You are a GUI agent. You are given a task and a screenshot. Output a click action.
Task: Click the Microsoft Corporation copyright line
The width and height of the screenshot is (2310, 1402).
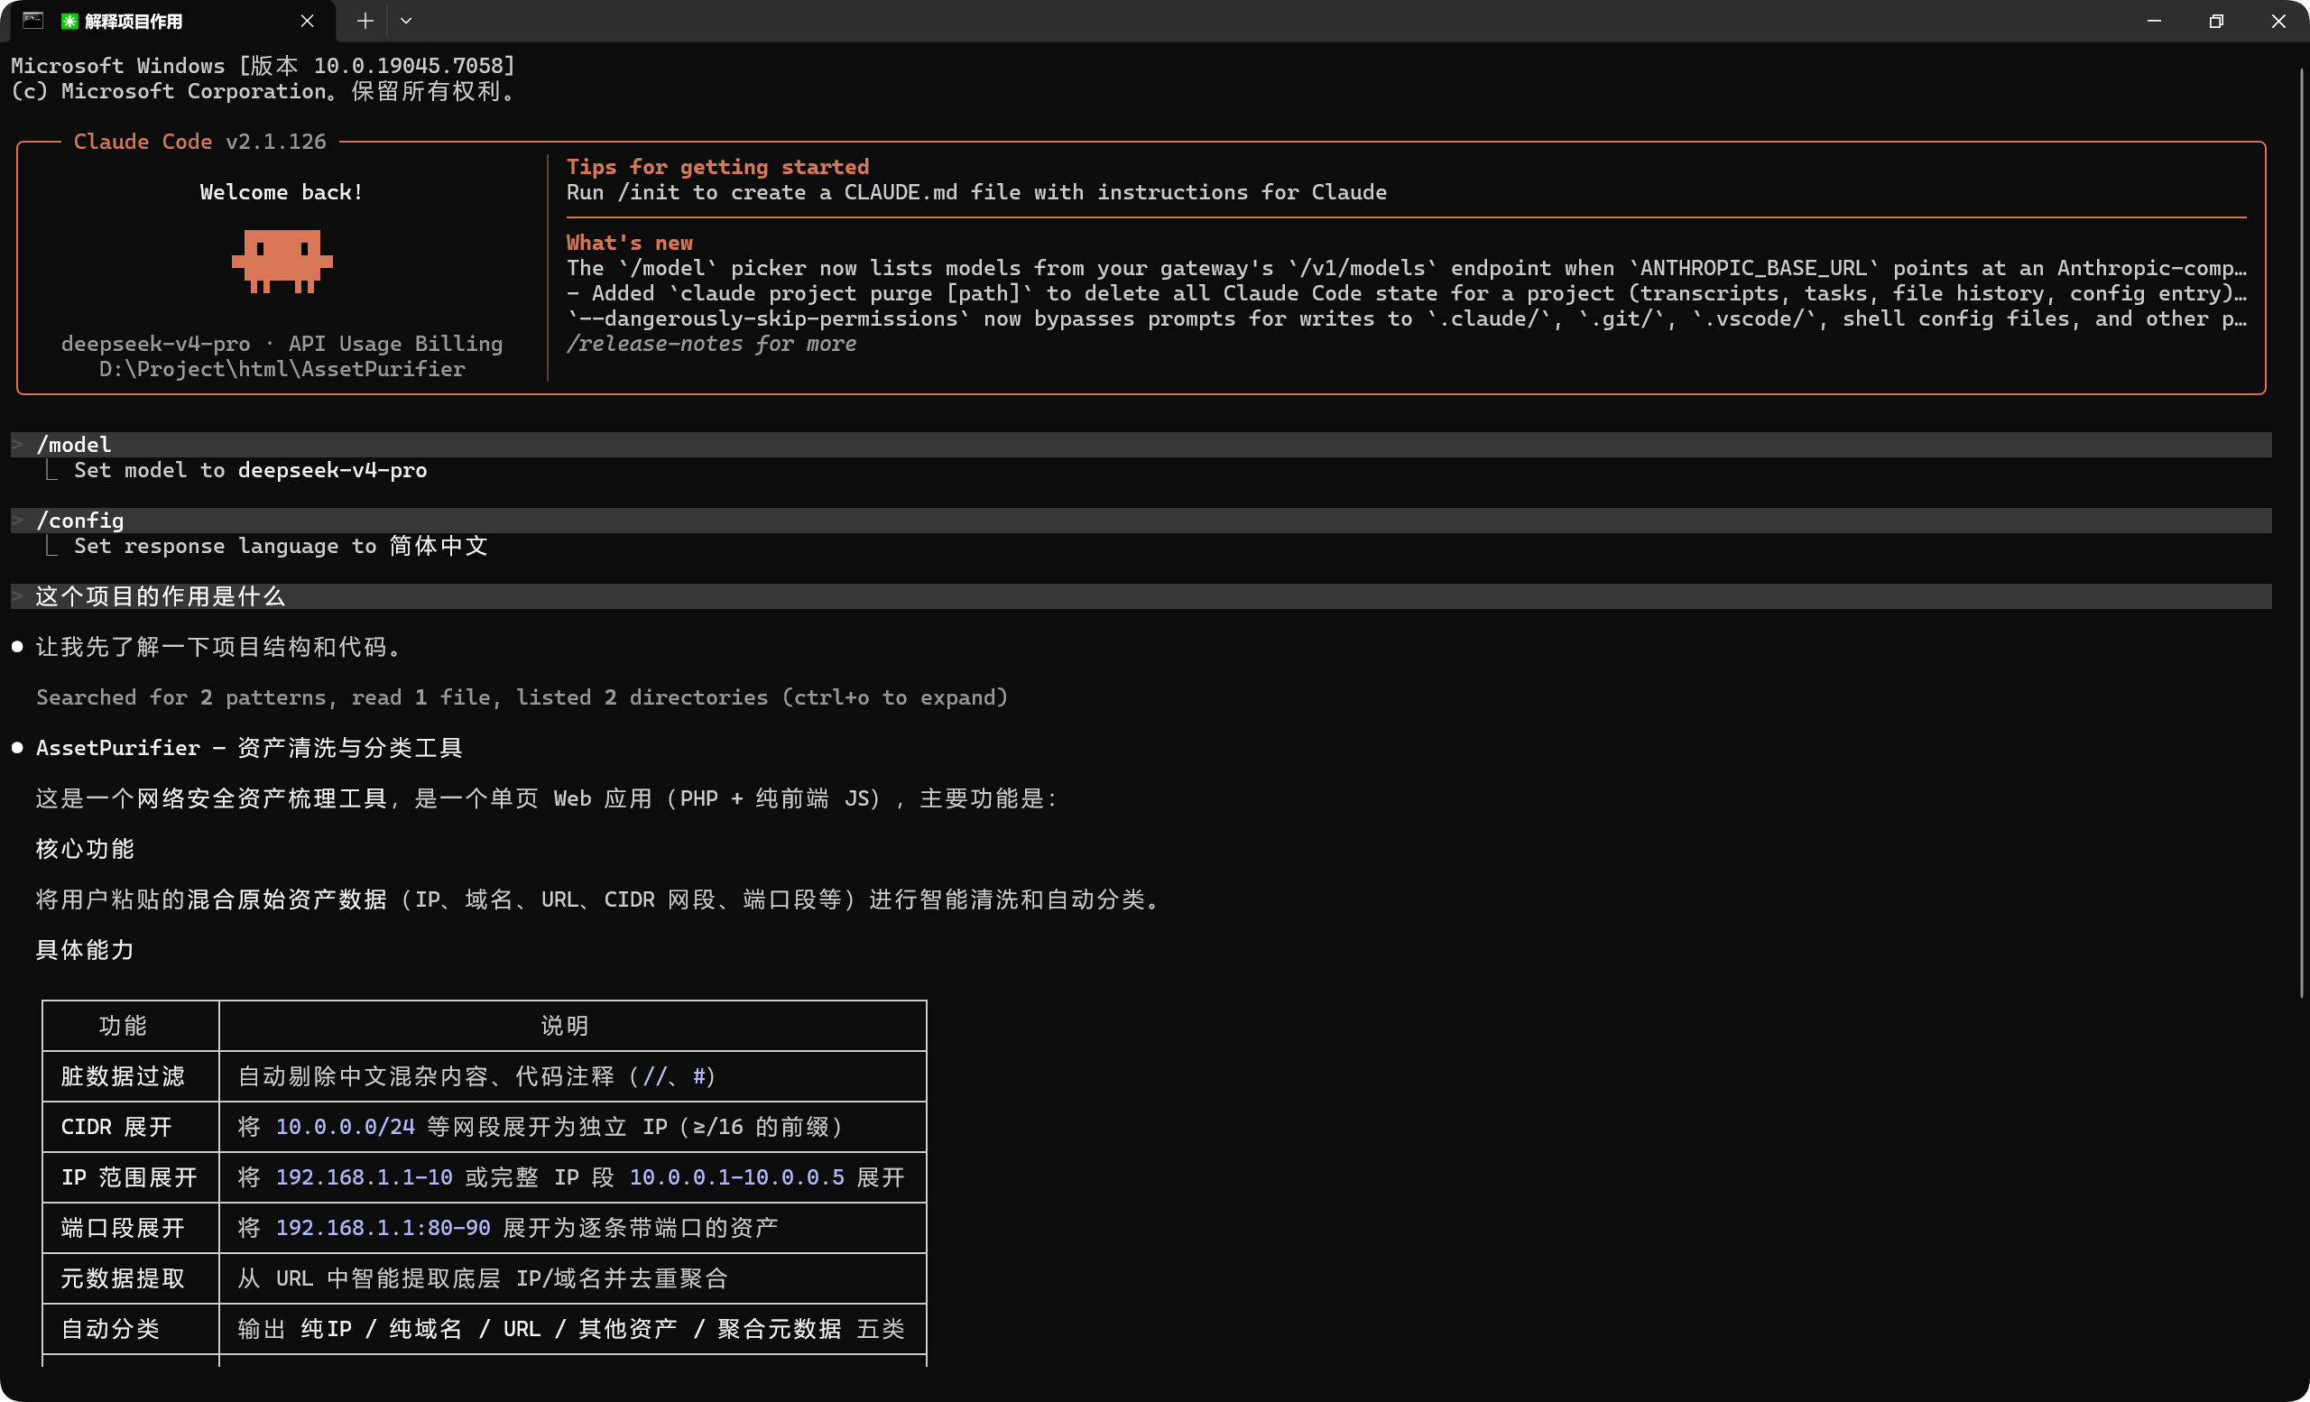(x=263, y=91)
